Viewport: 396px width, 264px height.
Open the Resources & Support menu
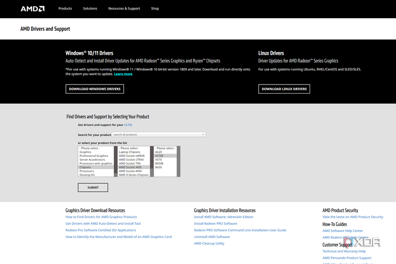tap(124, 9)
